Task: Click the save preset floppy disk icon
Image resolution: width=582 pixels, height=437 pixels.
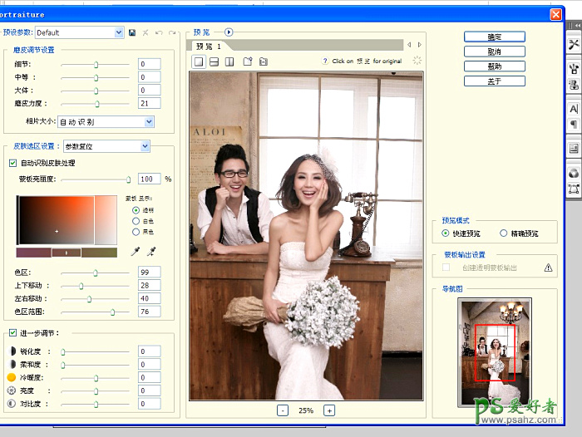Action: tap(132, 32)
